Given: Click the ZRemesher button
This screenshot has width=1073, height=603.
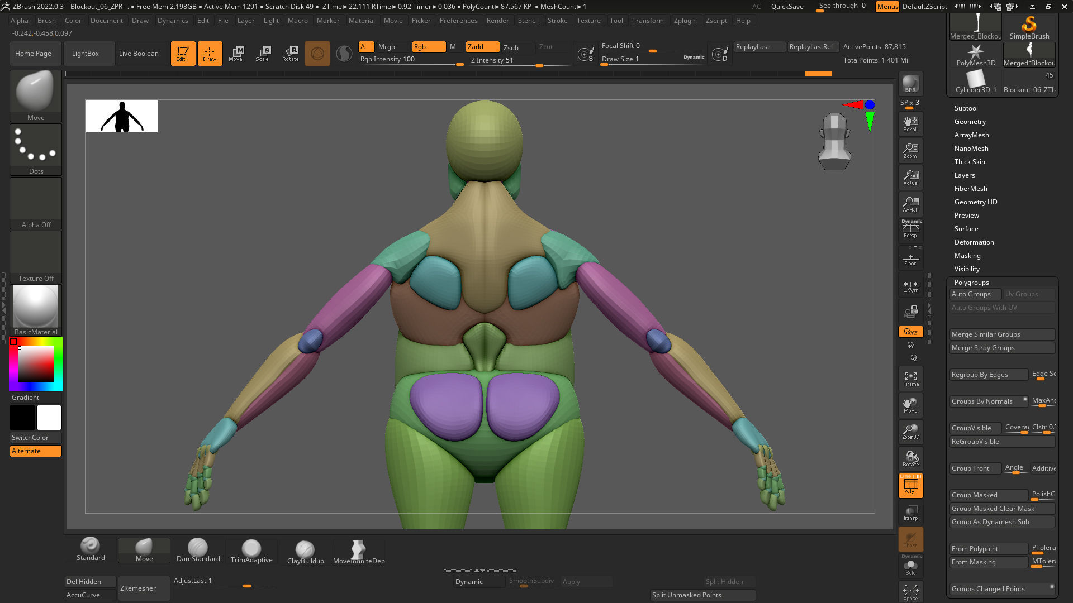Looking at the screenshot, I should 144,588.
